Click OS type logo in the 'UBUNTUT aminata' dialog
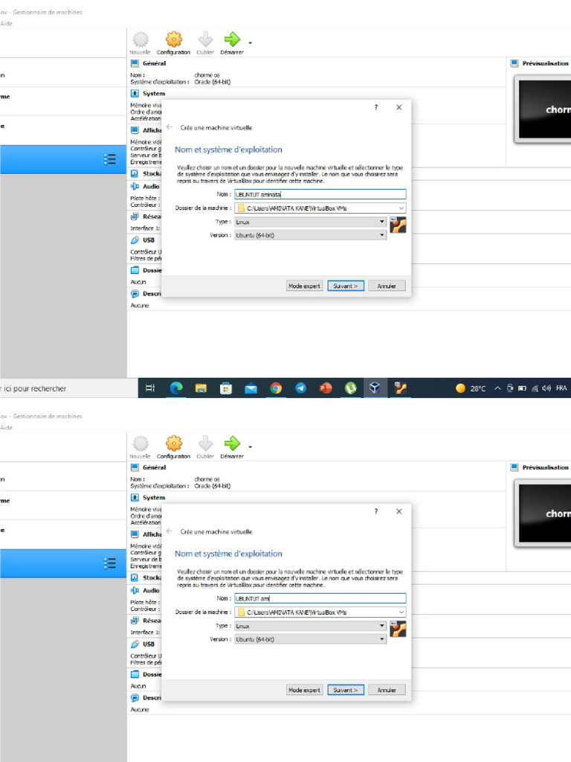 tap(398, 225)
